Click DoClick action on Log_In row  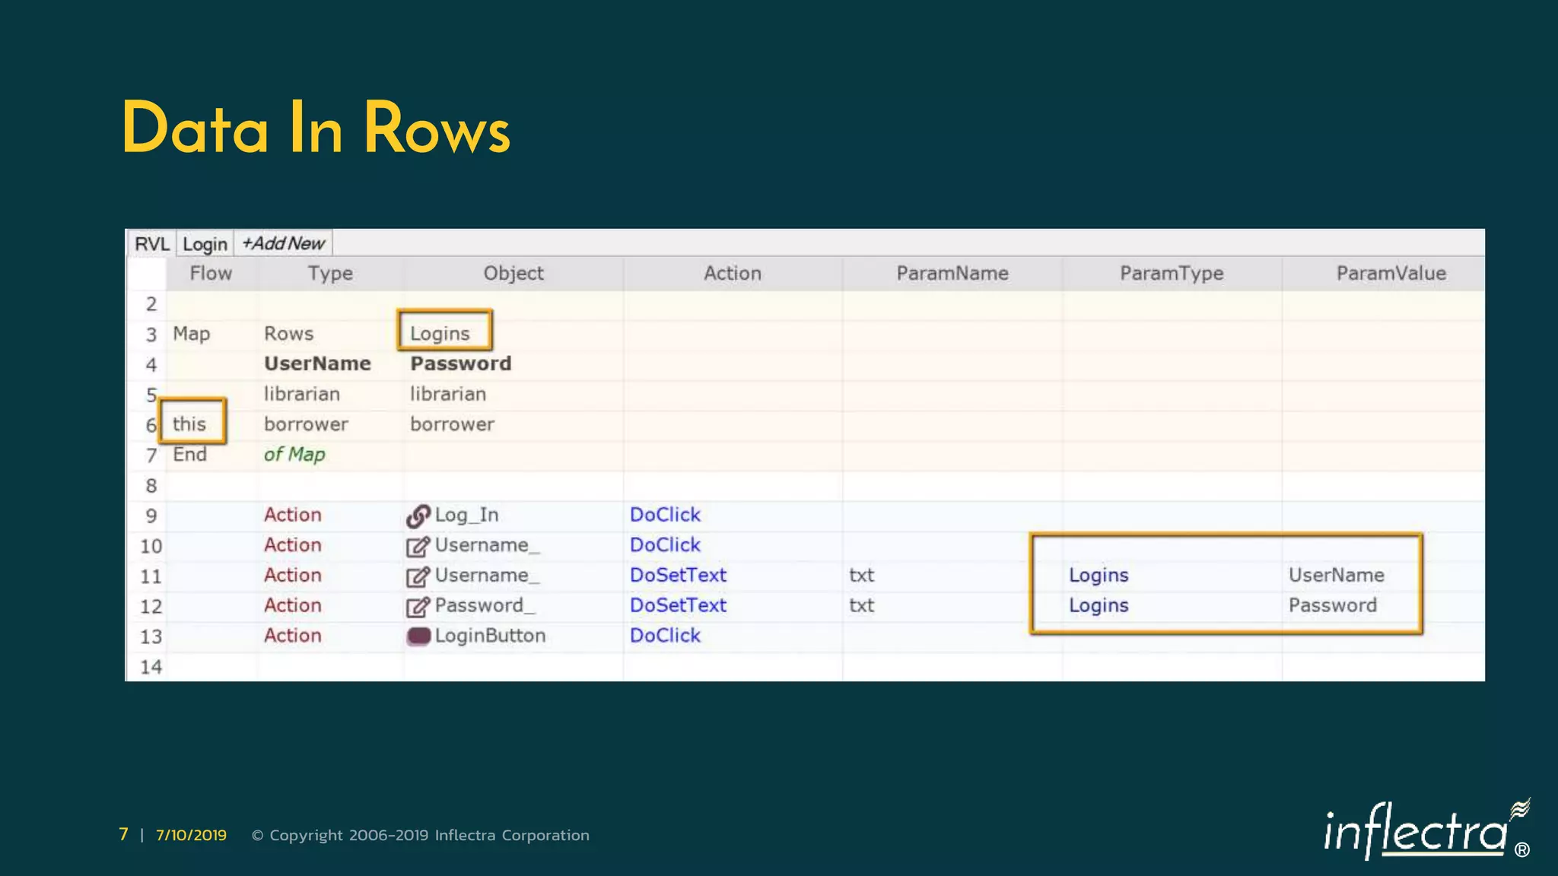coord(665,515)
